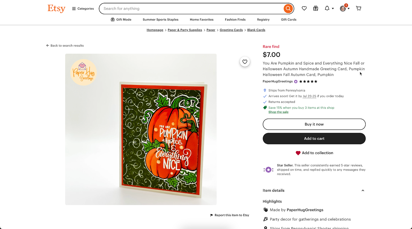Click the Buy it now button
Screen dimensions: 412x229
[x=314, y=124]
